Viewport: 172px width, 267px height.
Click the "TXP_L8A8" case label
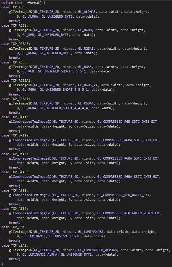click(x=19, y=245)
